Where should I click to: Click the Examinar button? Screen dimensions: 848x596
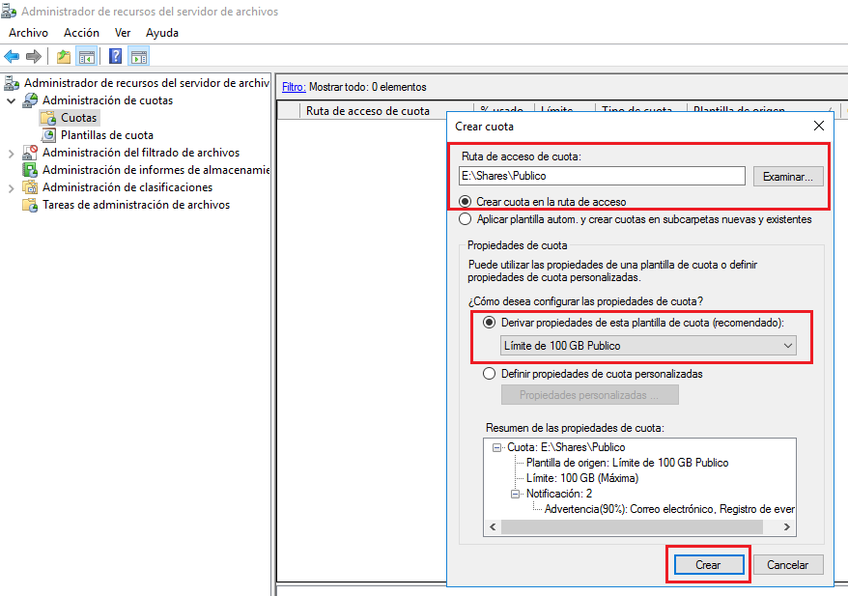click(788, 177)
